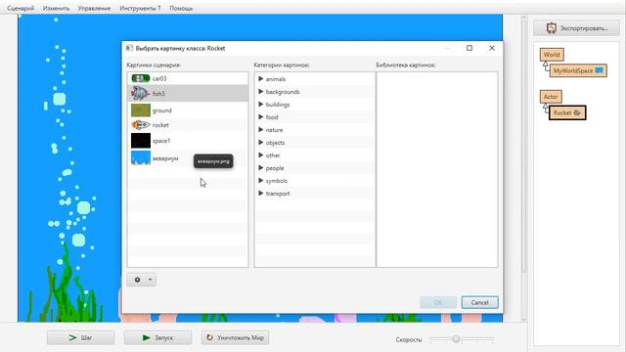Open the Помощь menu
The height and width of the screenshot is (352, 626).
click(181, 8)
